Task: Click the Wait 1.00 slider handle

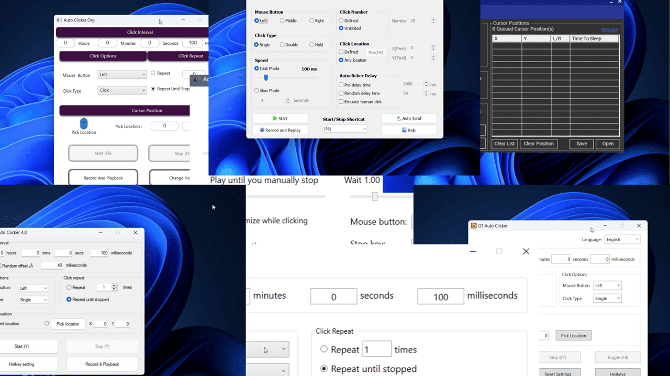Action: [375, 196]
